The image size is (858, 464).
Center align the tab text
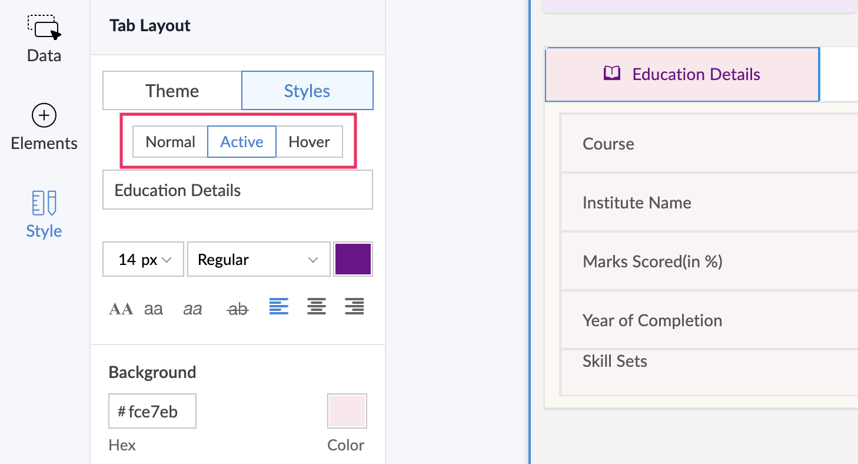pyautogui.click(x=317, y=307)
